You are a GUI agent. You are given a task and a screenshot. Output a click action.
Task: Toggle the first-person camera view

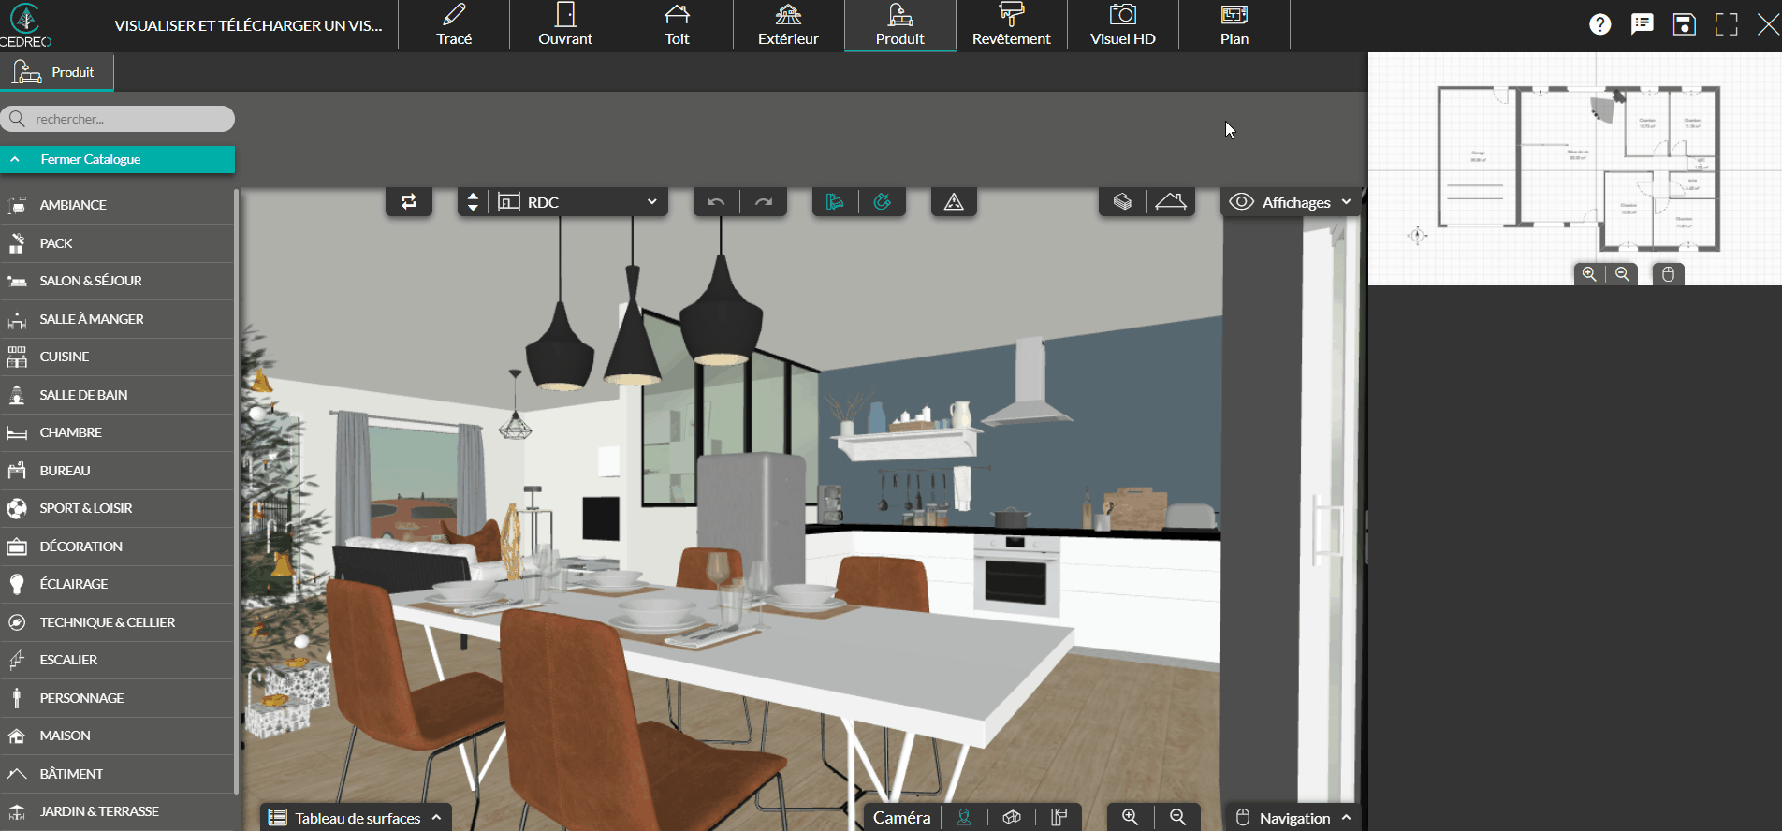[964, 817]
